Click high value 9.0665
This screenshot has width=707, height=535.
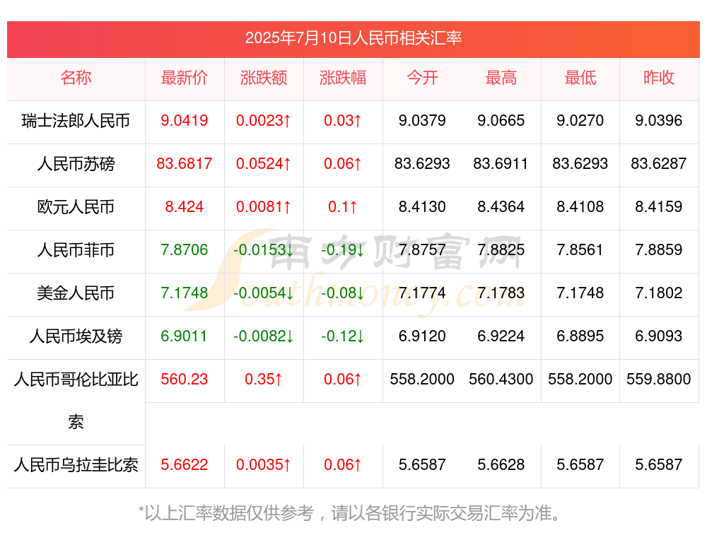pos(501,121)
